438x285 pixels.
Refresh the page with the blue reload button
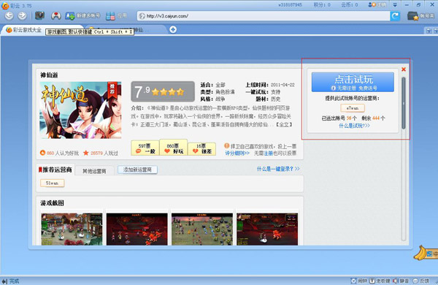tap(395, 16)
